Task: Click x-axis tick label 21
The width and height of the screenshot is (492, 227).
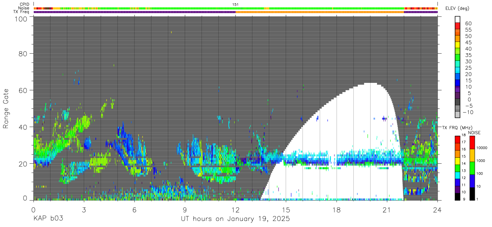Action: (x=387, y=209)
